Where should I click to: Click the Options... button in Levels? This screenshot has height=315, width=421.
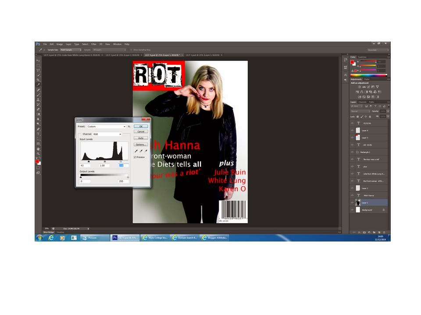[141, 145]
